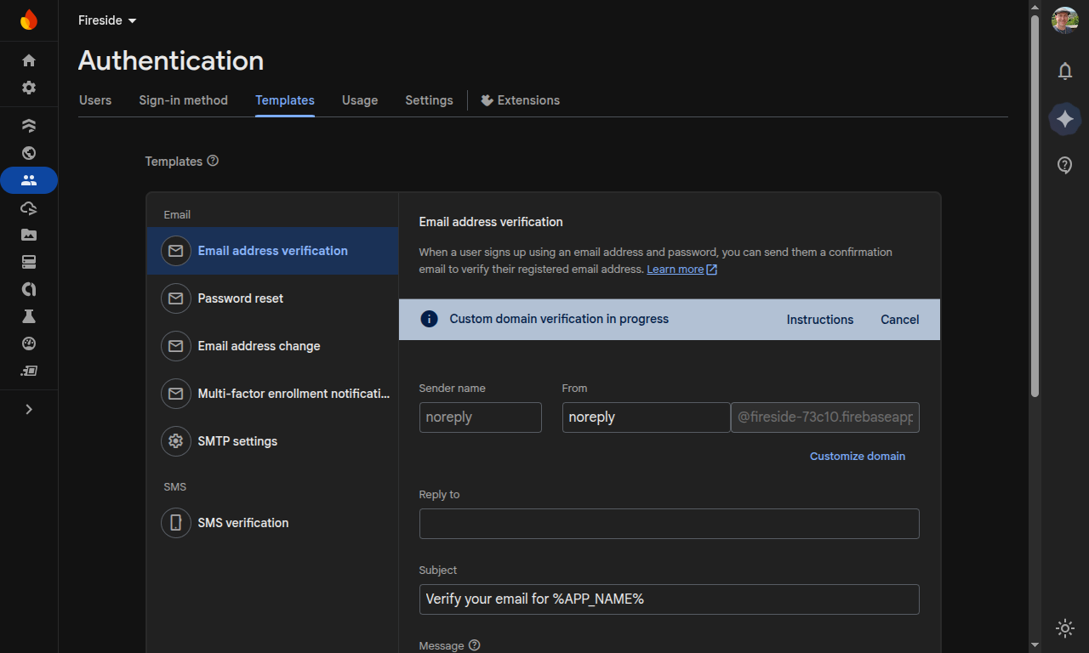Open Hosting globe icon in sidebar
Viewport: 1089px width, 653px height.
29,153
